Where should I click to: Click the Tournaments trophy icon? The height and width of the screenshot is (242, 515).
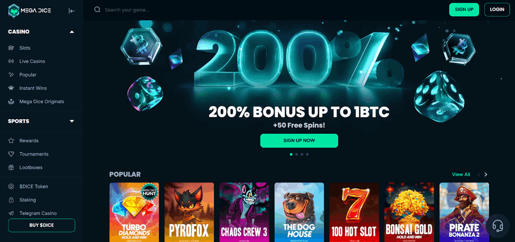pyautogui.click(x=11, y=154)
